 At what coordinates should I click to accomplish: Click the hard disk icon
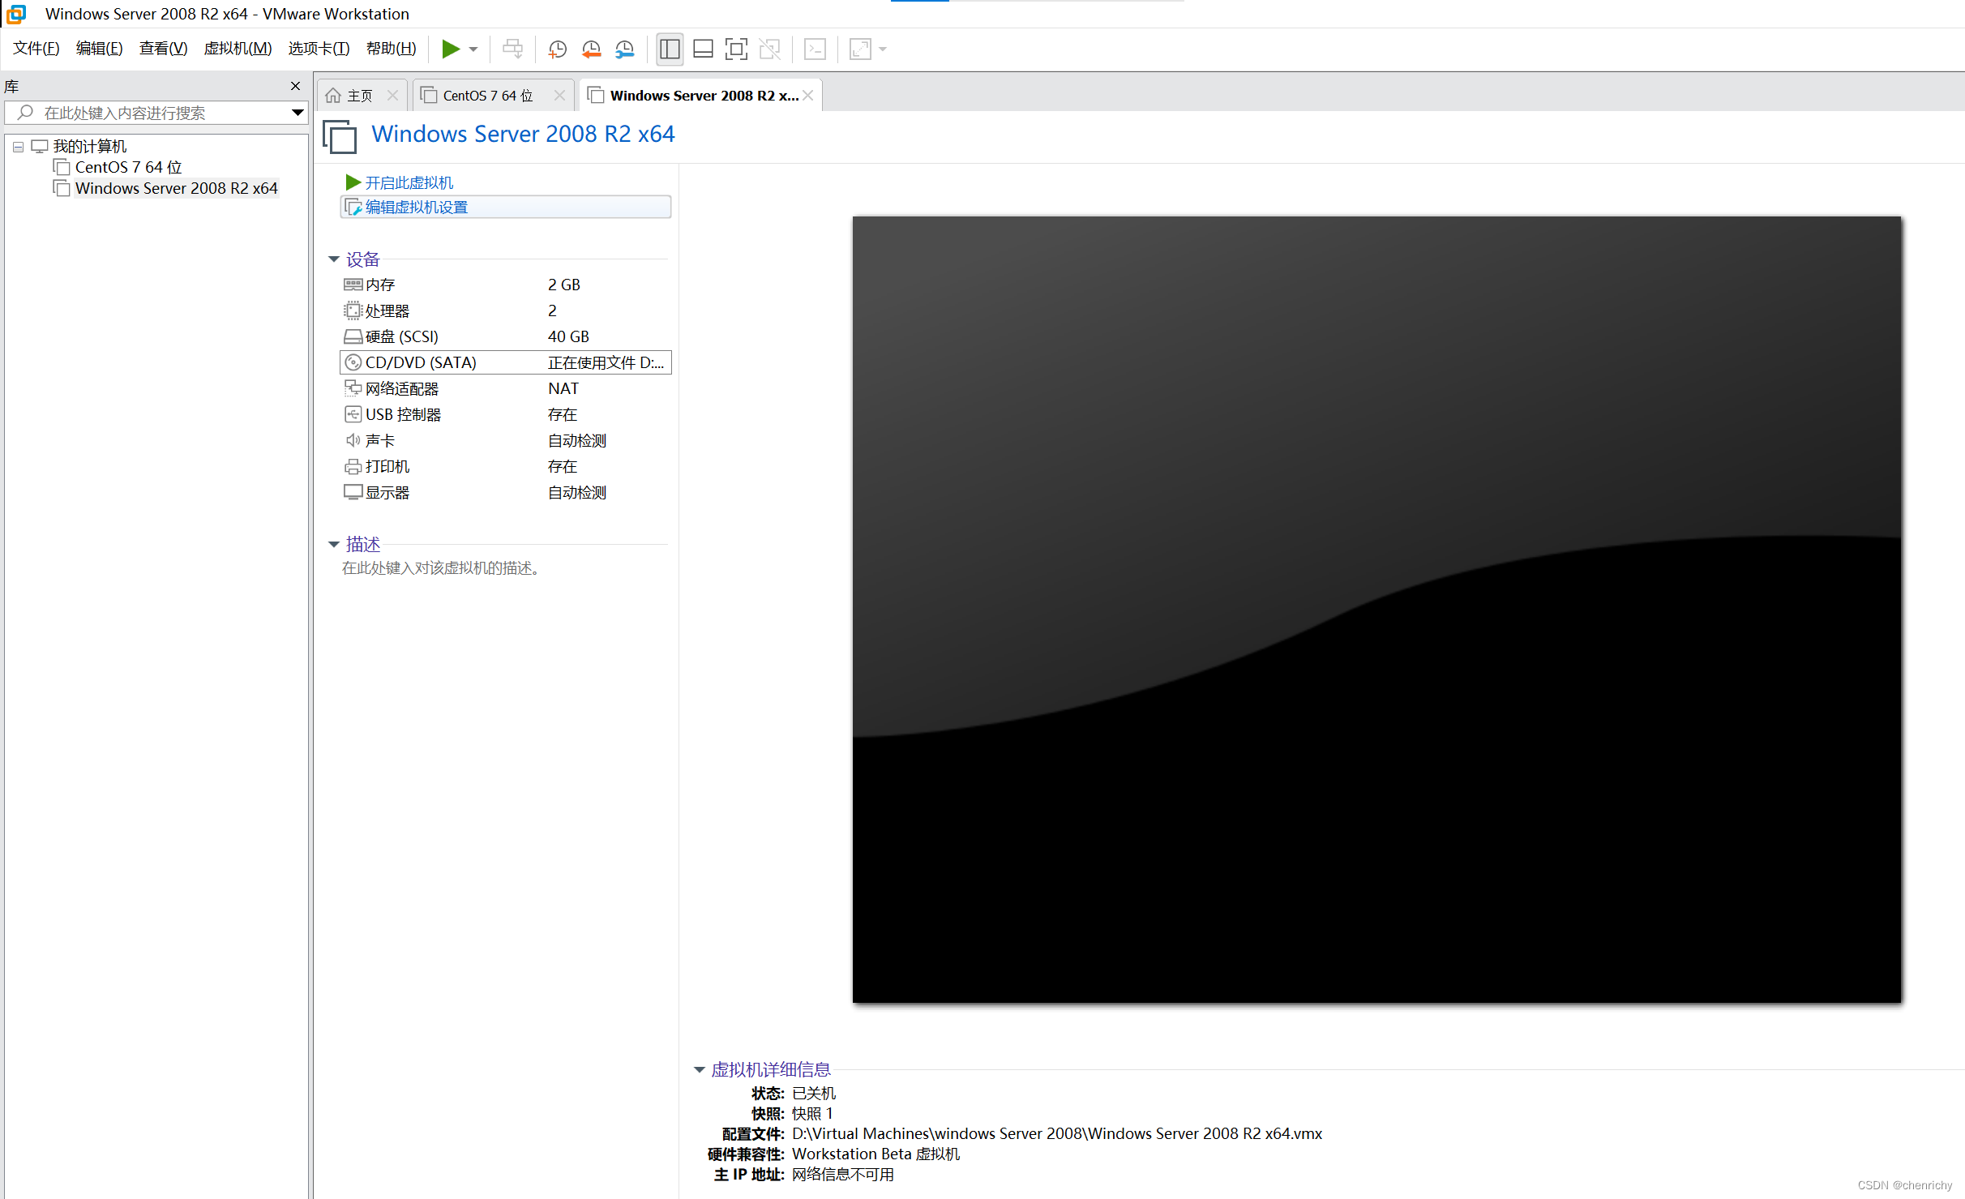[353, 336]
